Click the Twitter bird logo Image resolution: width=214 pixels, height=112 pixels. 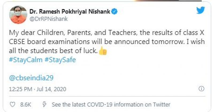[x=200, y=10]
